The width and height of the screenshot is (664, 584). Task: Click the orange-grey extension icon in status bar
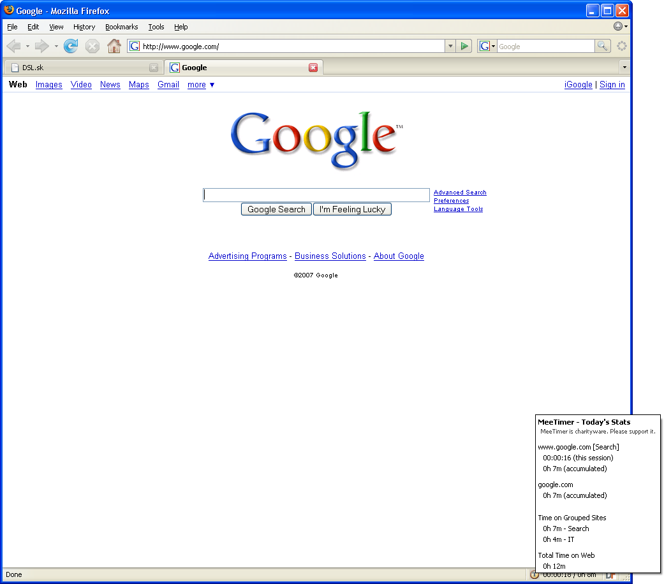610,575
